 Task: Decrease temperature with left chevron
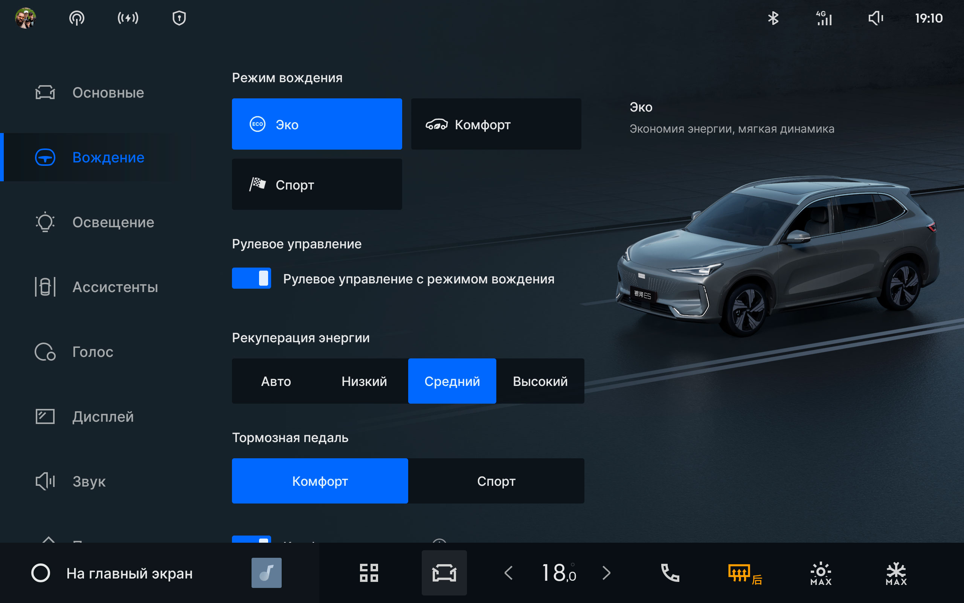[508, 573]
